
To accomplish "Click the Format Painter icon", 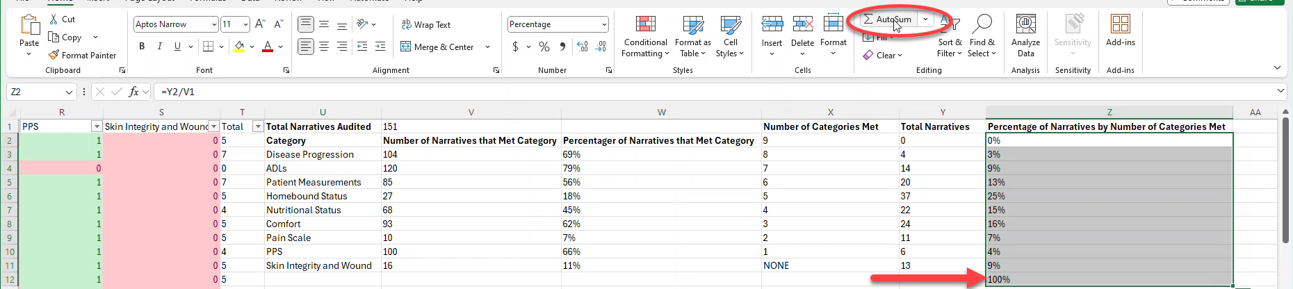I will (54, 55).
